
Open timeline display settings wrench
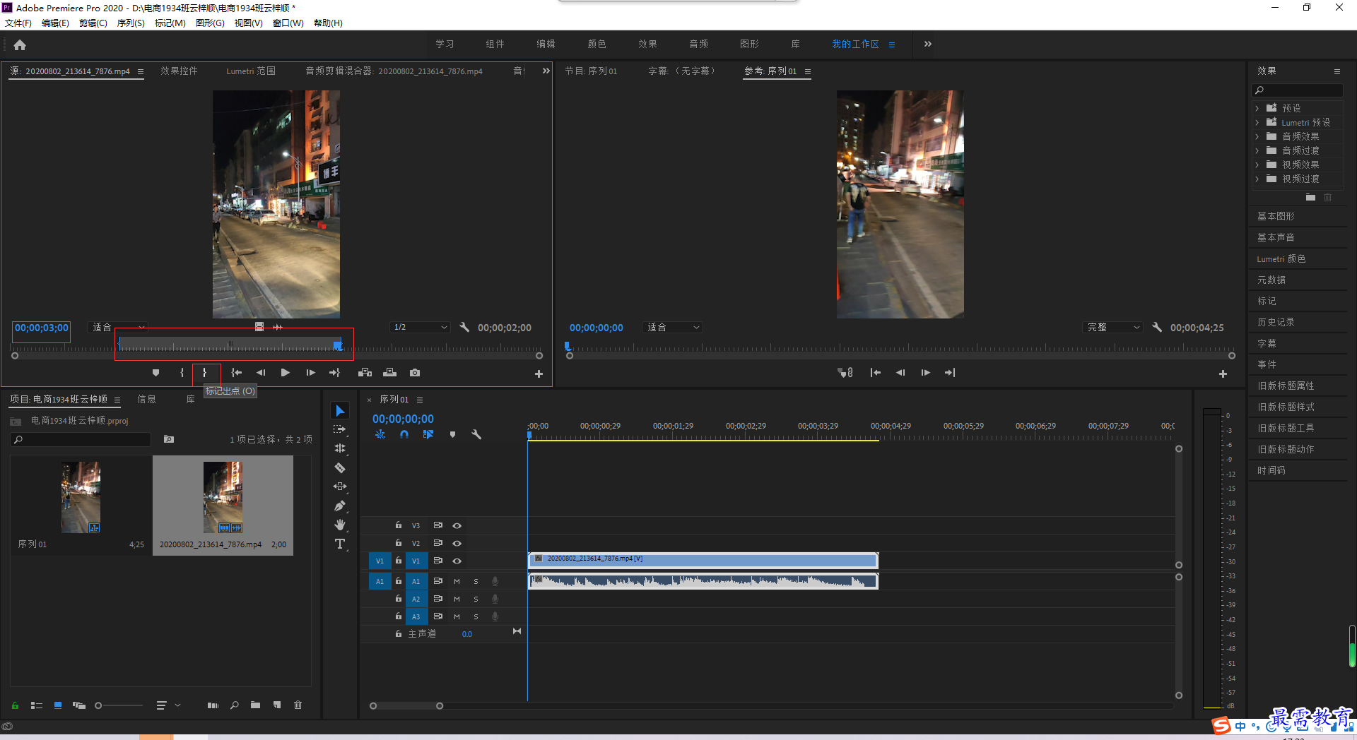click(x=476, y=435)
